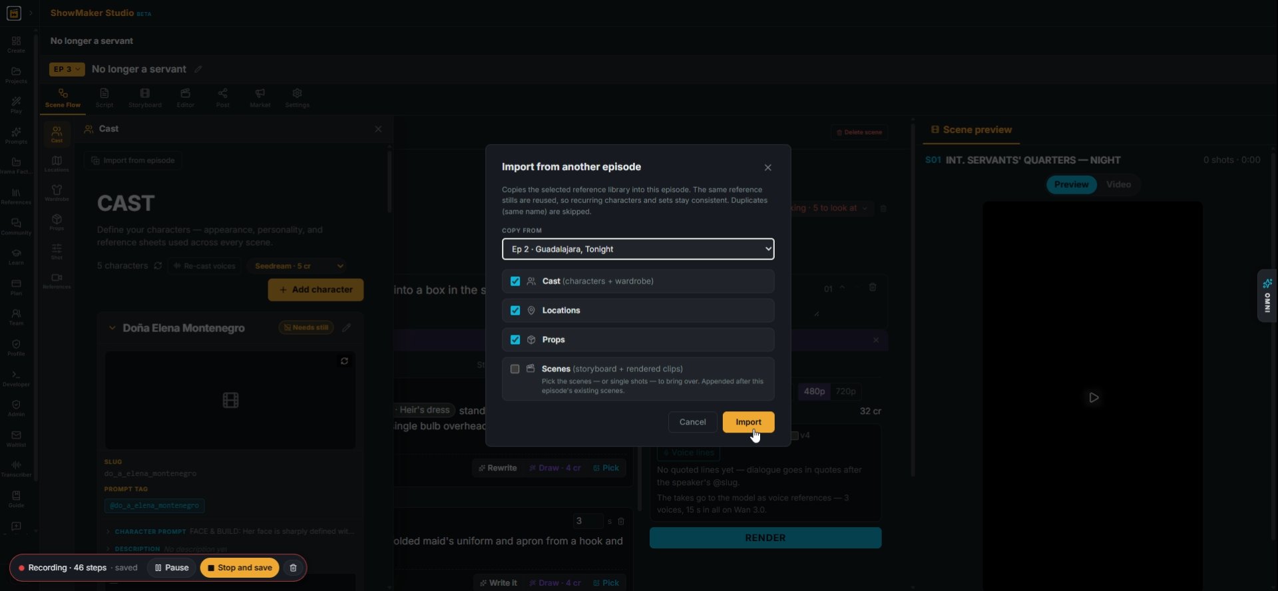
Task: Open Community in the left sidebar
Action: [x=16, y=227]
